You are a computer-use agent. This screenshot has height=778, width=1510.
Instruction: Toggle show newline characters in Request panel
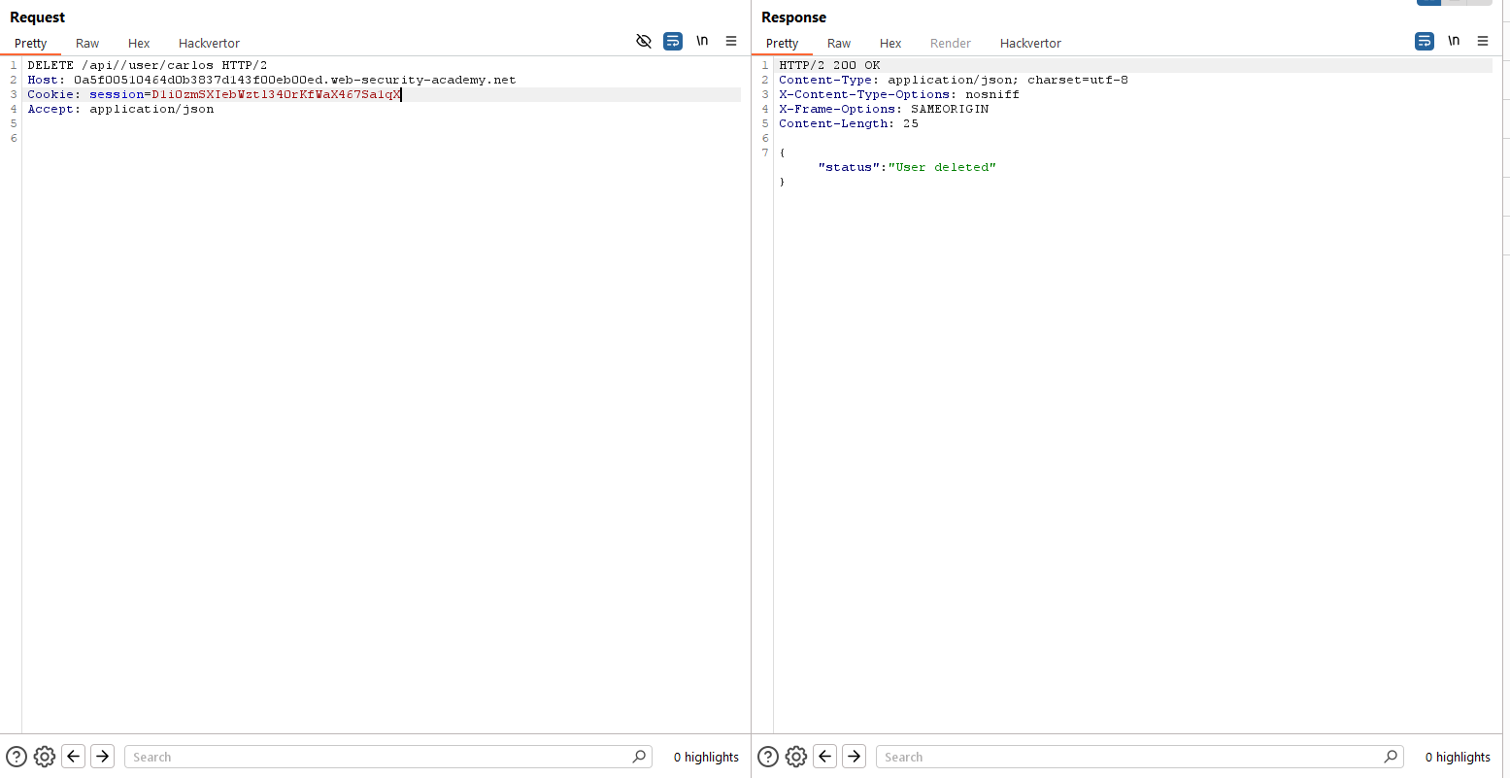[702, 41]
